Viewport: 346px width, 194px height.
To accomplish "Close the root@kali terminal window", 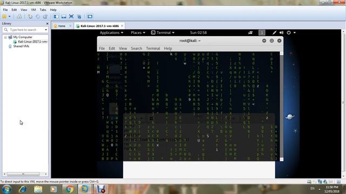I will [x=280, y=41].
